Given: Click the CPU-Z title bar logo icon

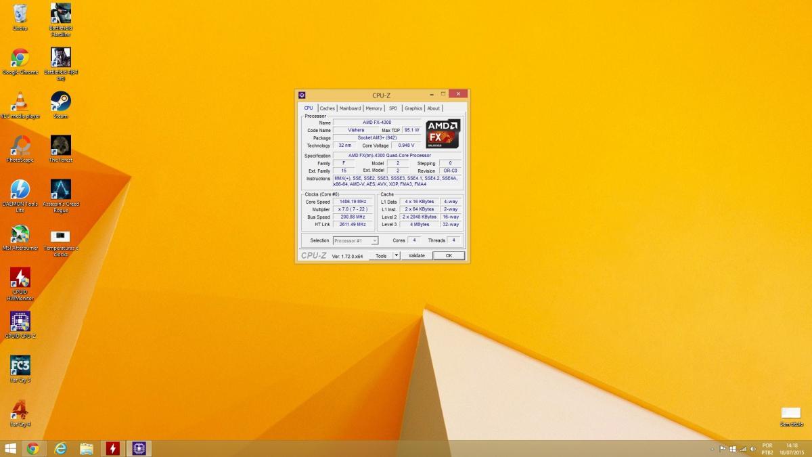Looking at the screenshot, I should click(x=302, y=95).
